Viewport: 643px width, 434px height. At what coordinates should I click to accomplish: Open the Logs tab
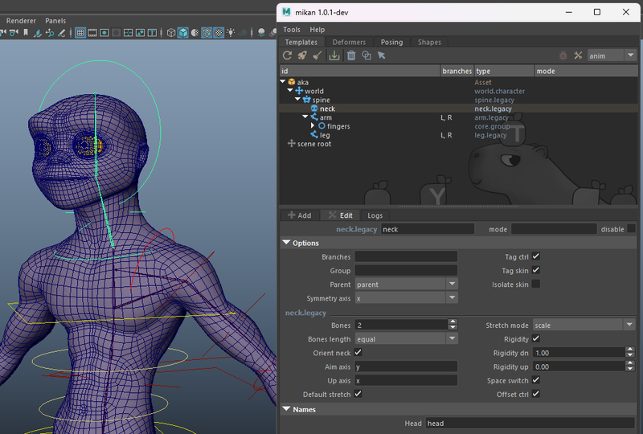[x=375, y=215]
